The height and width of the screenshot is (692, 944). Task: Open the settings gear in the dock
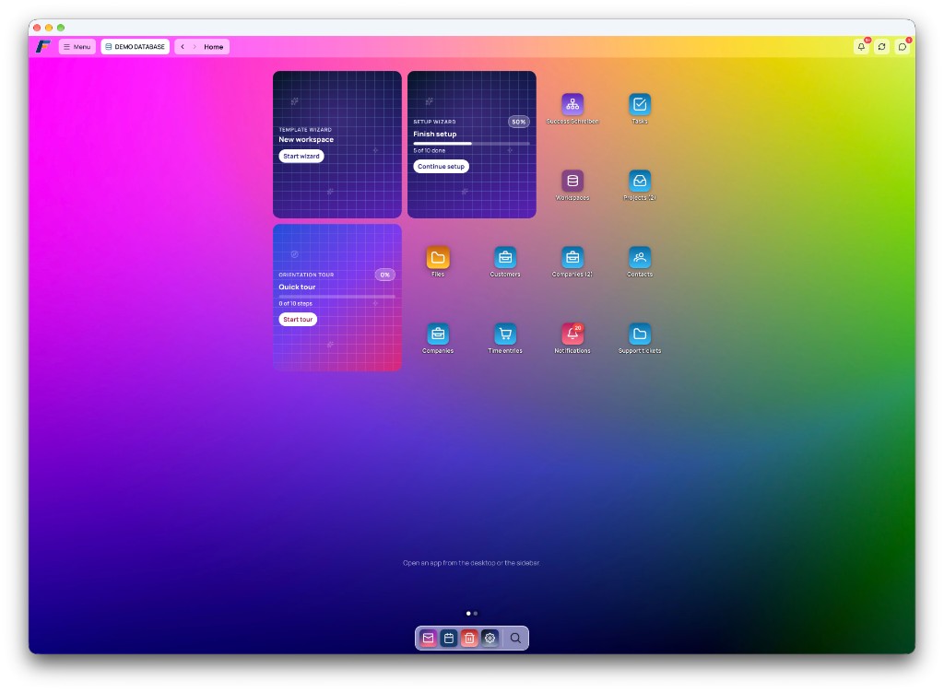pos(490,638)
